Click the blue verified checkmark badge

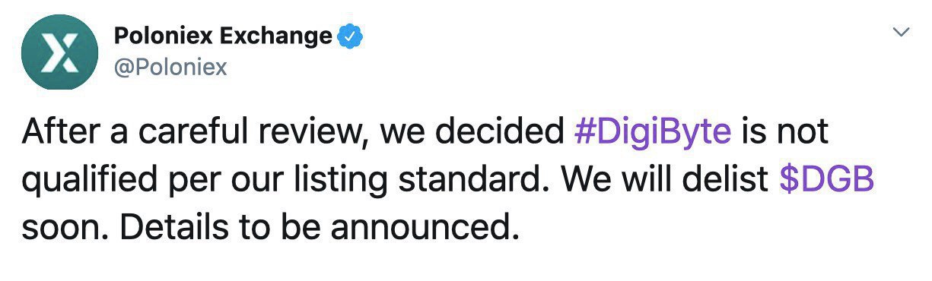349,35
